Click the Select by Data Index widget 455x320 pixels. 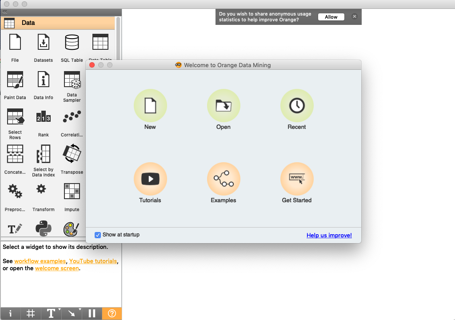43,154
